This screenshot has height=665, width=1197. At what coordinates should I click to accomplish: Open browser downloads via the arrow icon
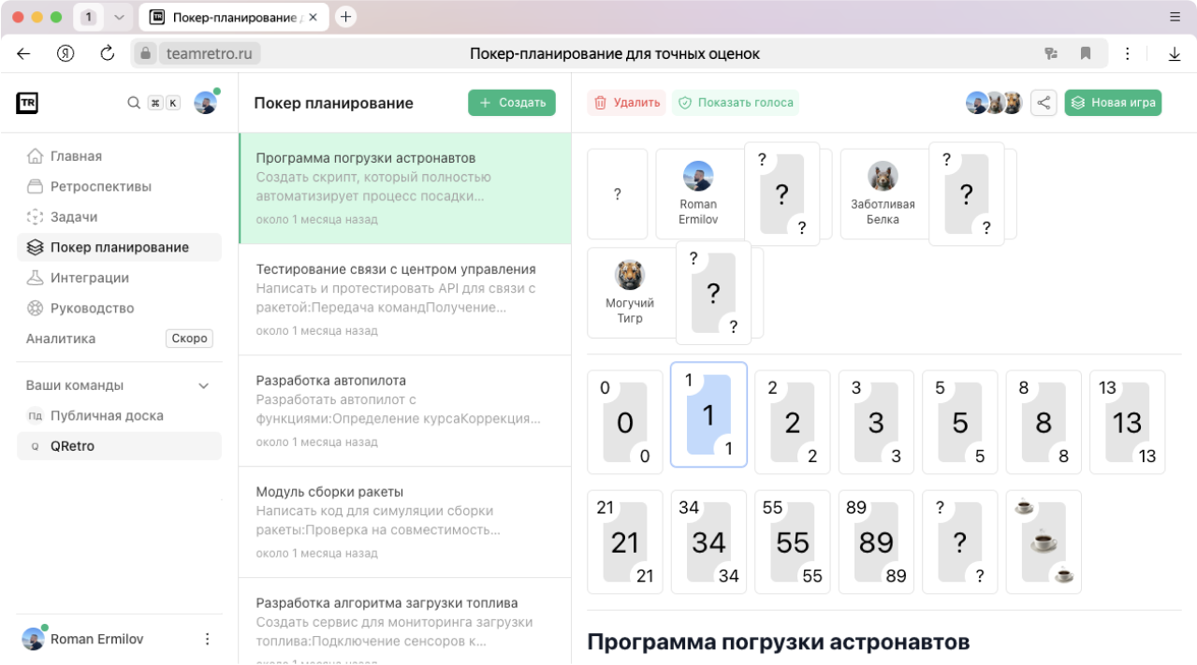1175,53
